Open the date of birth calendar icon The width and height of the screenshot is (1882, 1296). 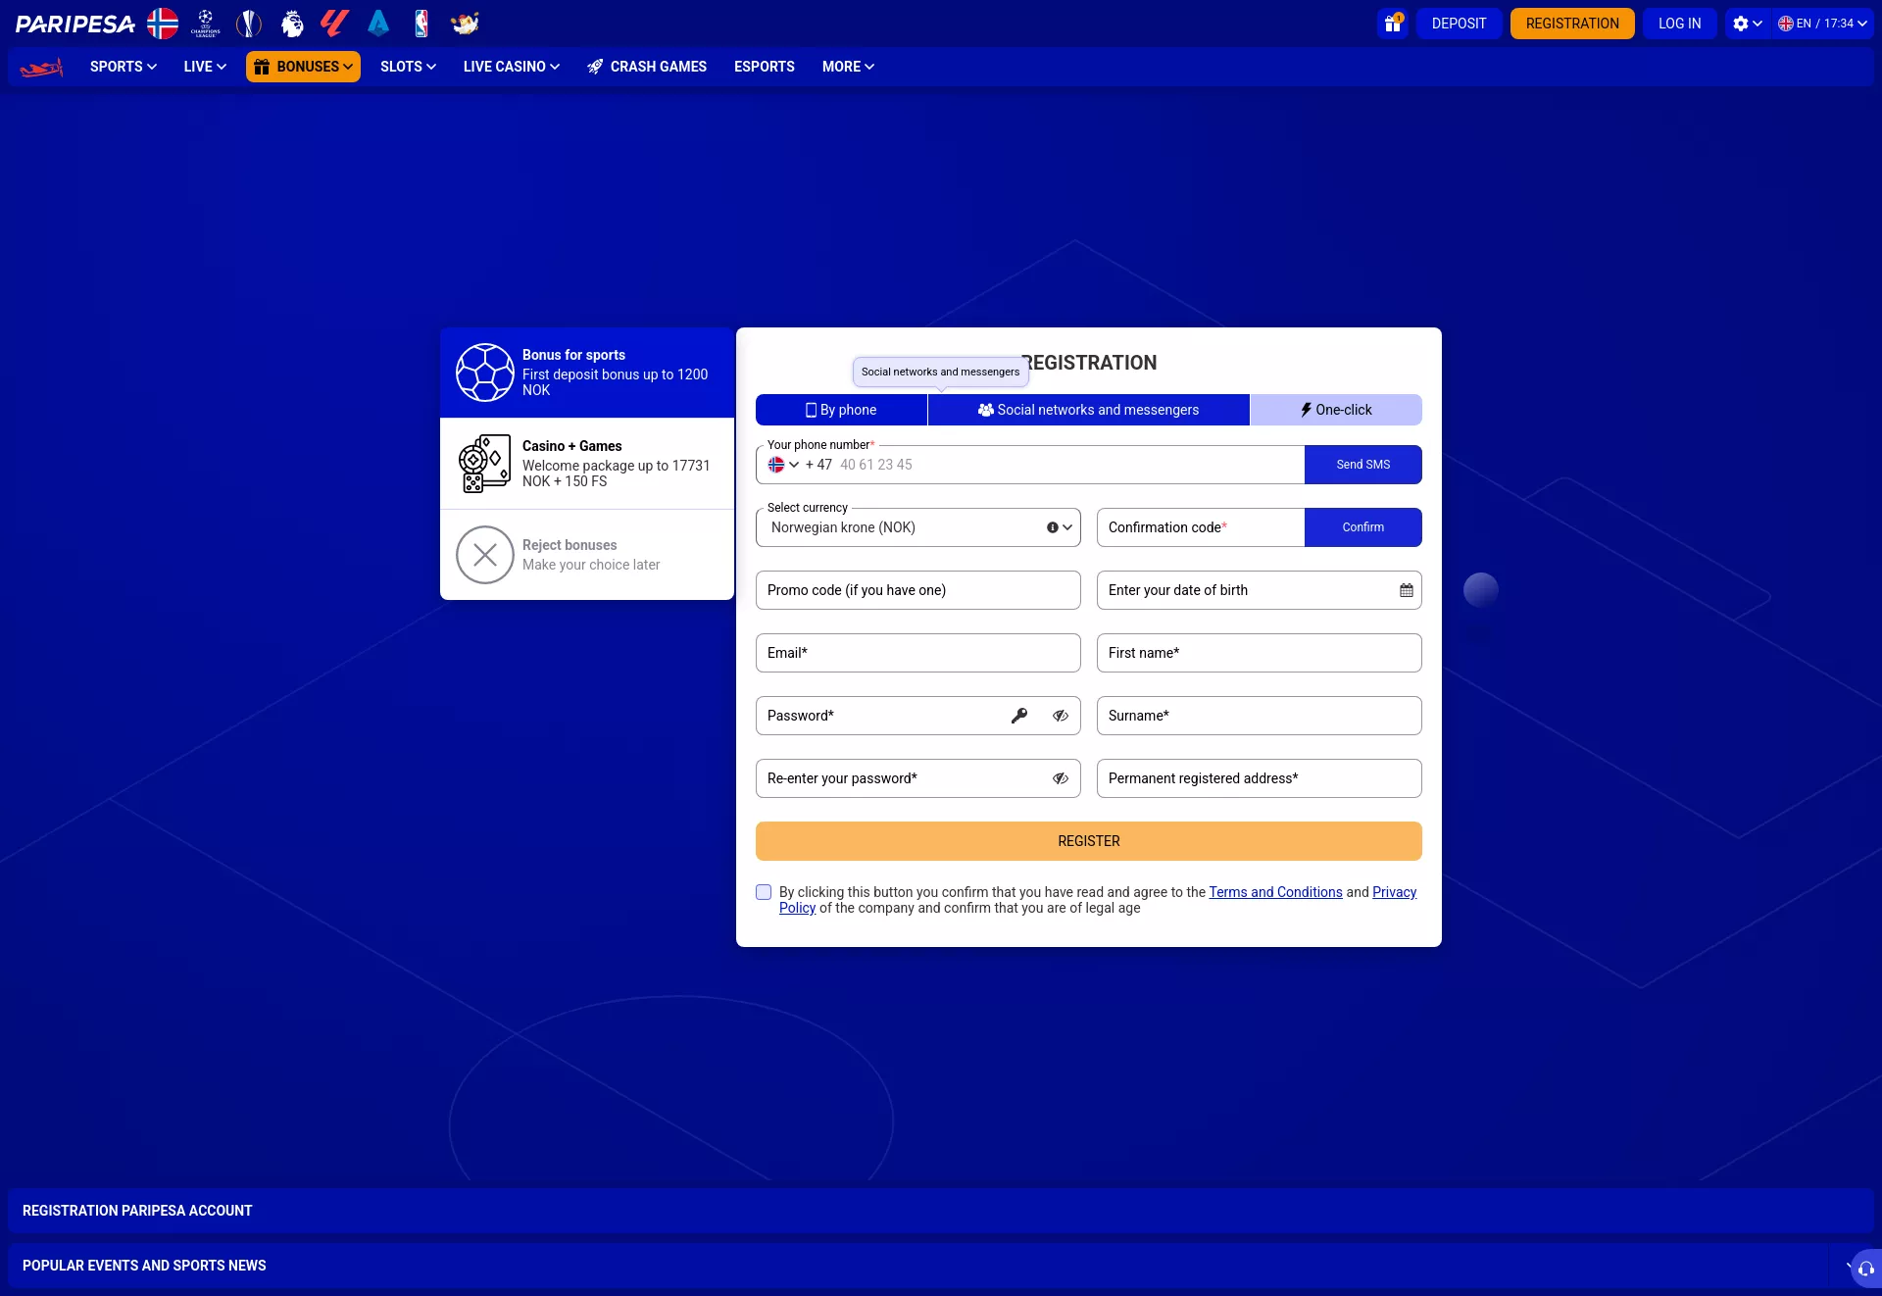tap(1407, 590)
